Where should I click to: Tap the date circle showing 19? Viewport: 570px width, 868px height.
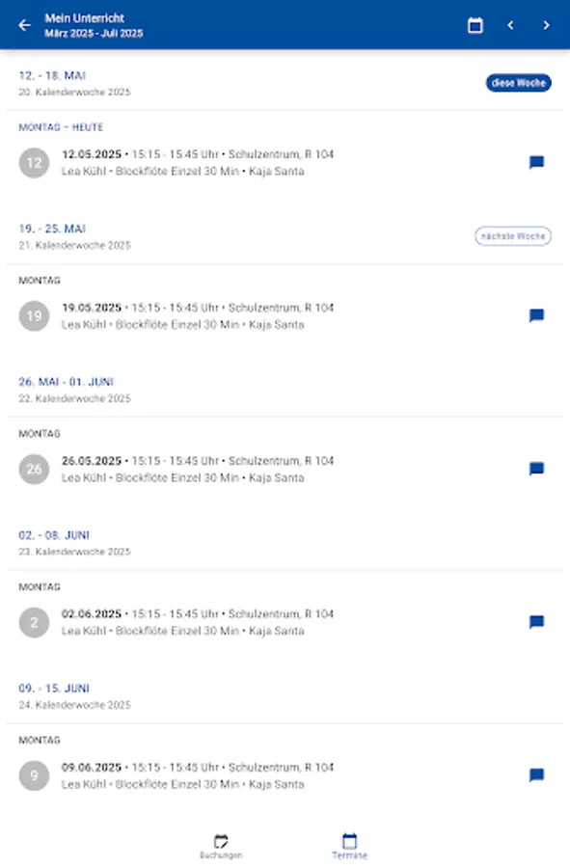[x=35, y=315]
